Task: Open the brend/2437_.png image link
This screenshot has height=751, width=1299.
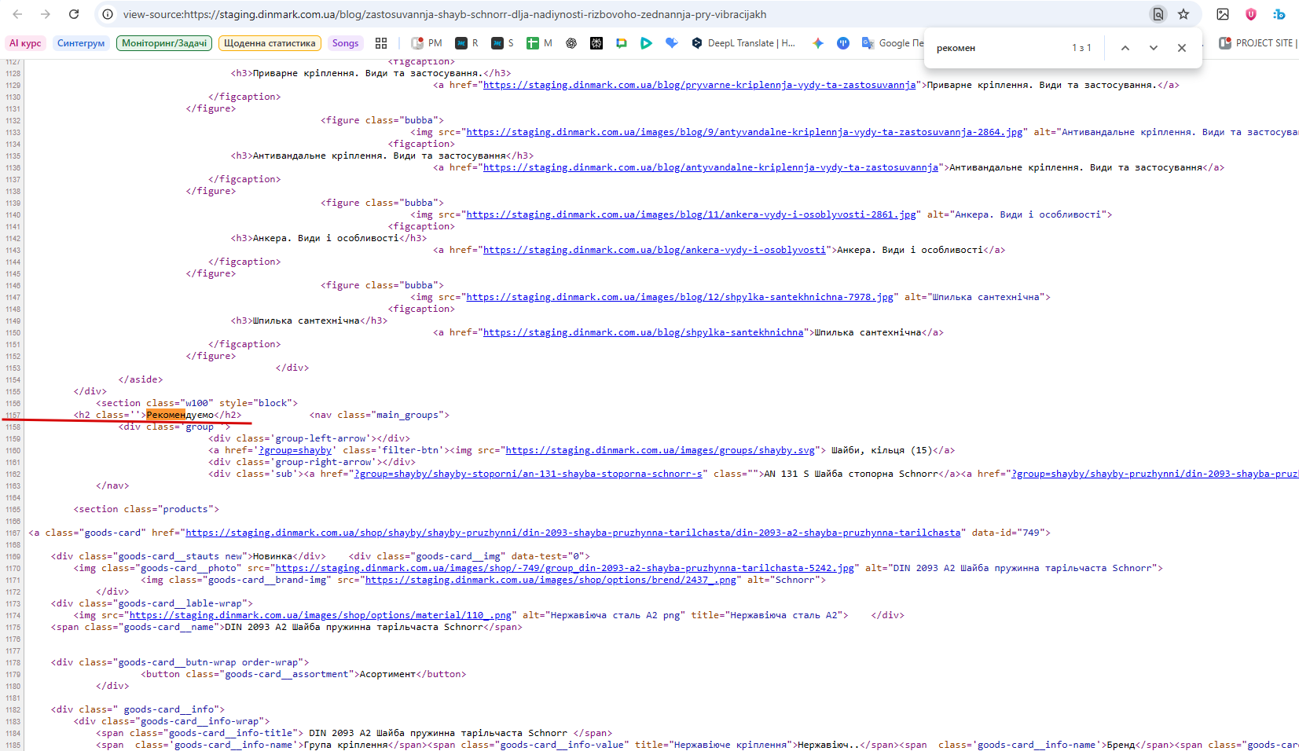Action: click(x=551, y=580)
